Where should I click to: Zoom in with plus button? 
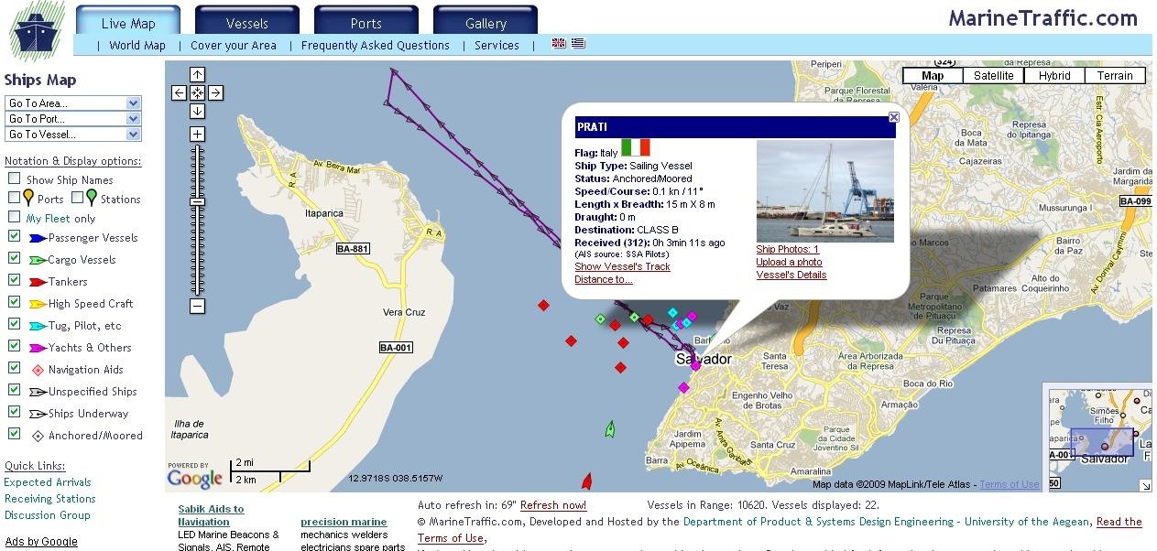click(197, 134)
